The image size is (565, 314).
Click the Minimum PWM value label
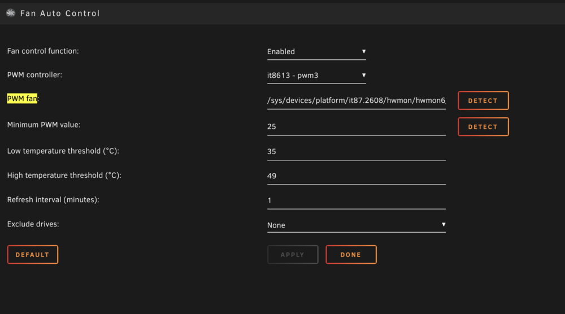(x=44, y=125)
